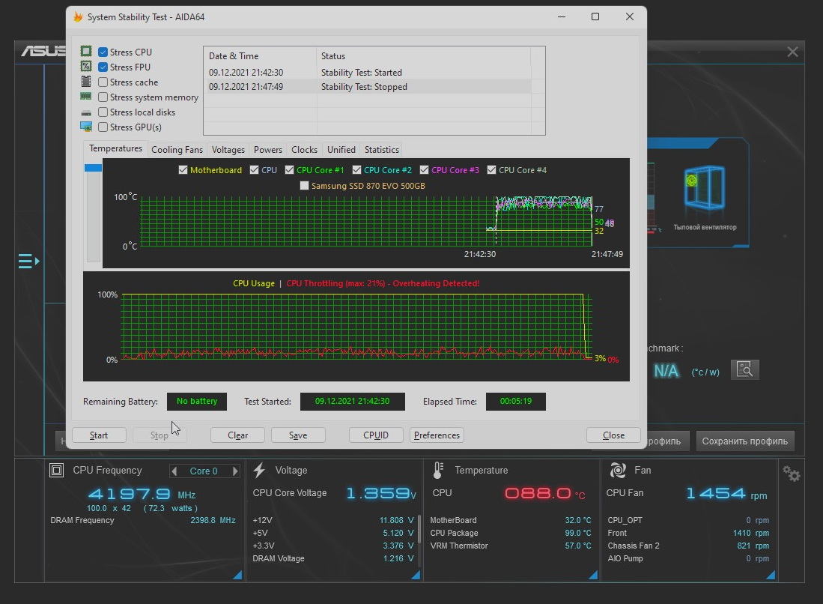Screen dimensions: 823x604
Task: Open the ASUS monitor settings gear icon
Action: [792, 474]
